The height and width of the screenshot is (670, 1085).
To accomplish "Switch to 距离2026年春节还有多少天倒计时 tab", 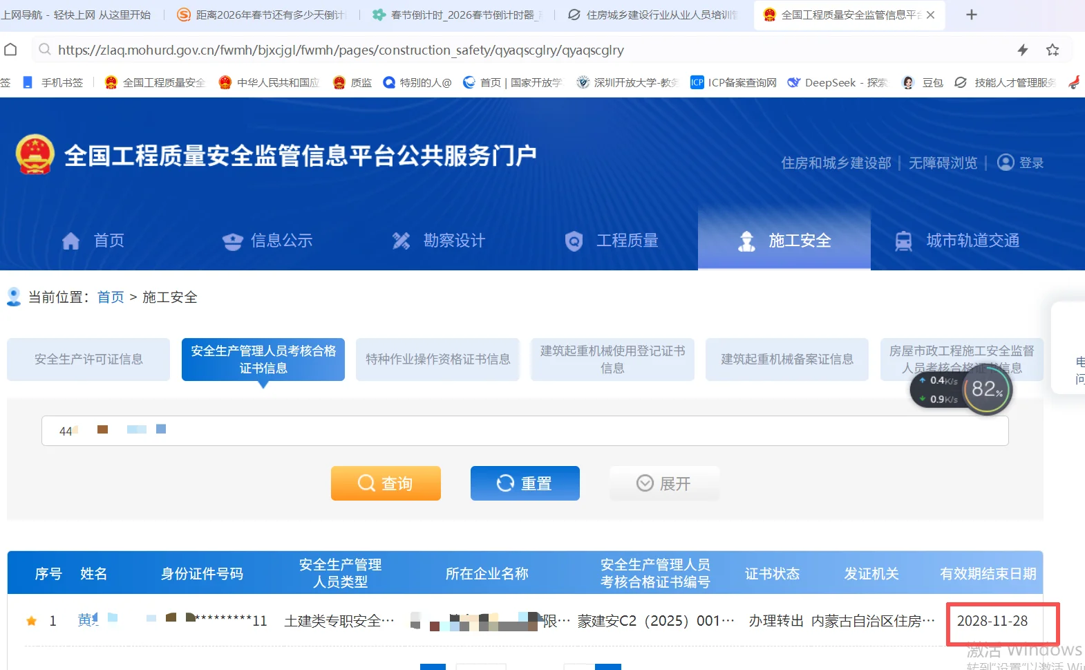I will (263, 15).
